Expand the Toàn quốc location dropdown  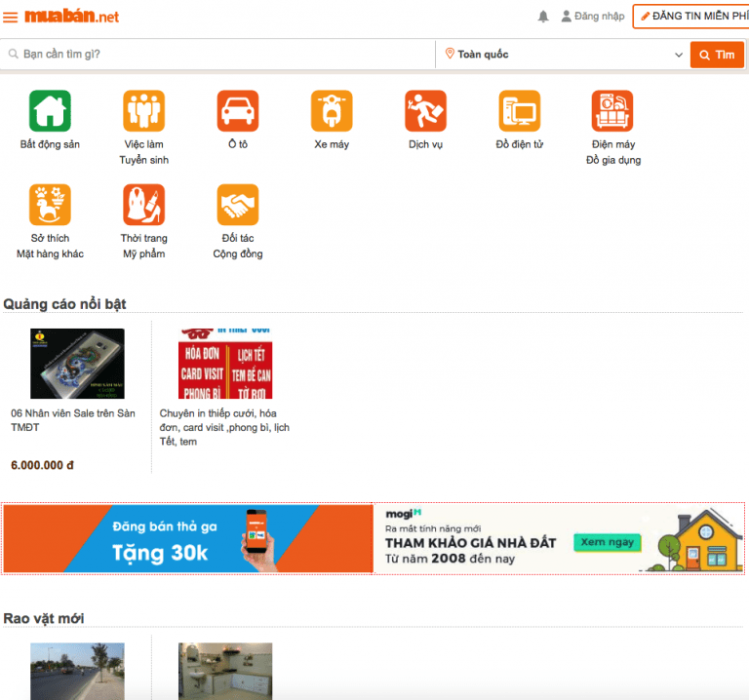[563, 55]
